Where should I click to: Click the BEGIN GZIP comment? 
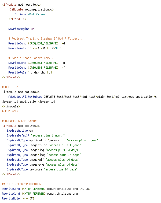click(x=12, y=87)
